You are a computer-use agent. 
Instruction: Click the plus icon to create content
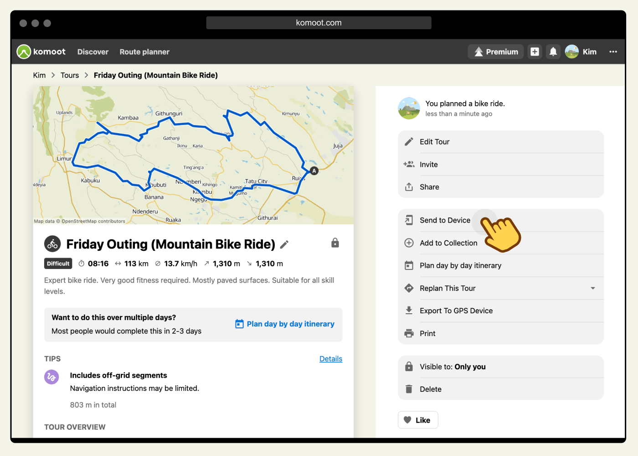pos(535,52)
